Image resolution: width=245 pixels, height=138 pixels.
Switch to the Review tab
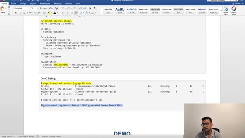[x=69, y=3]
